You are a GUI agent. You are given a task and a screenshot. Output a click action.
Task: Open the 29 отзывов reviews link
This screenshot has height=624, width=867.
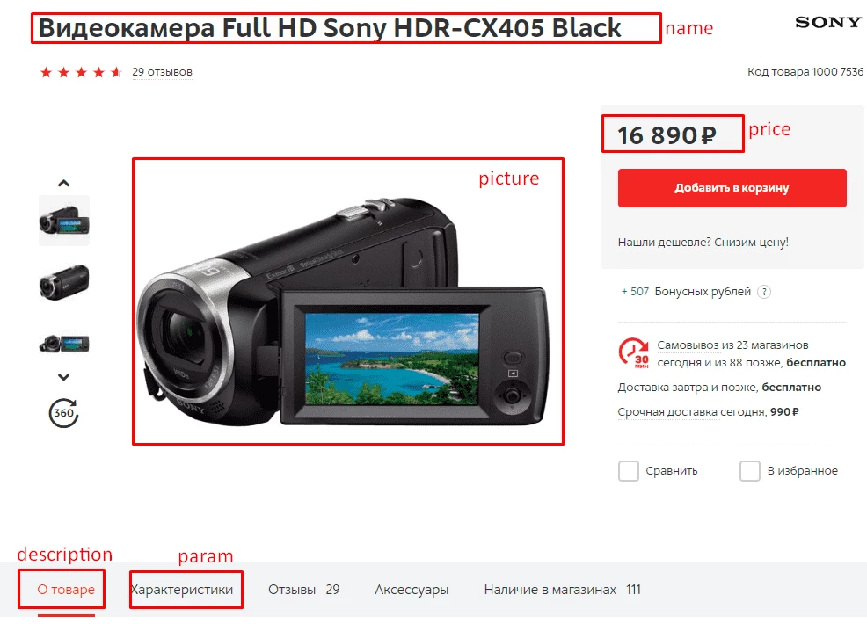click(162, 72)
